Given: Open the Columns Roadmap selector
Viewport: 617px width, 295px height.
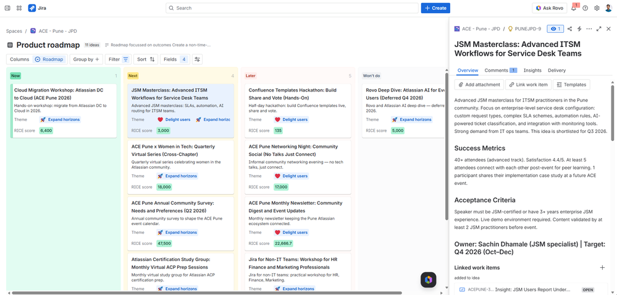Looking at the screenshot, I should [x=36, y=59].
